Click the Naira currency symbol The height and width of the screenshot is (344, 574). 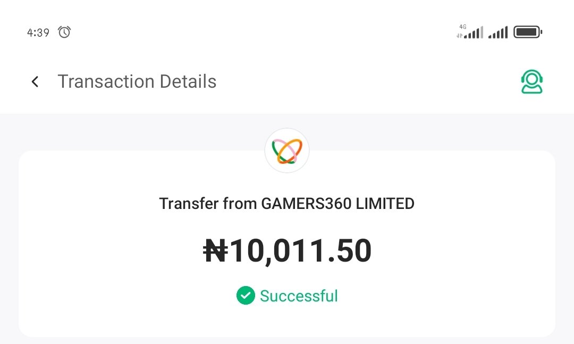[x=216, y=250]
